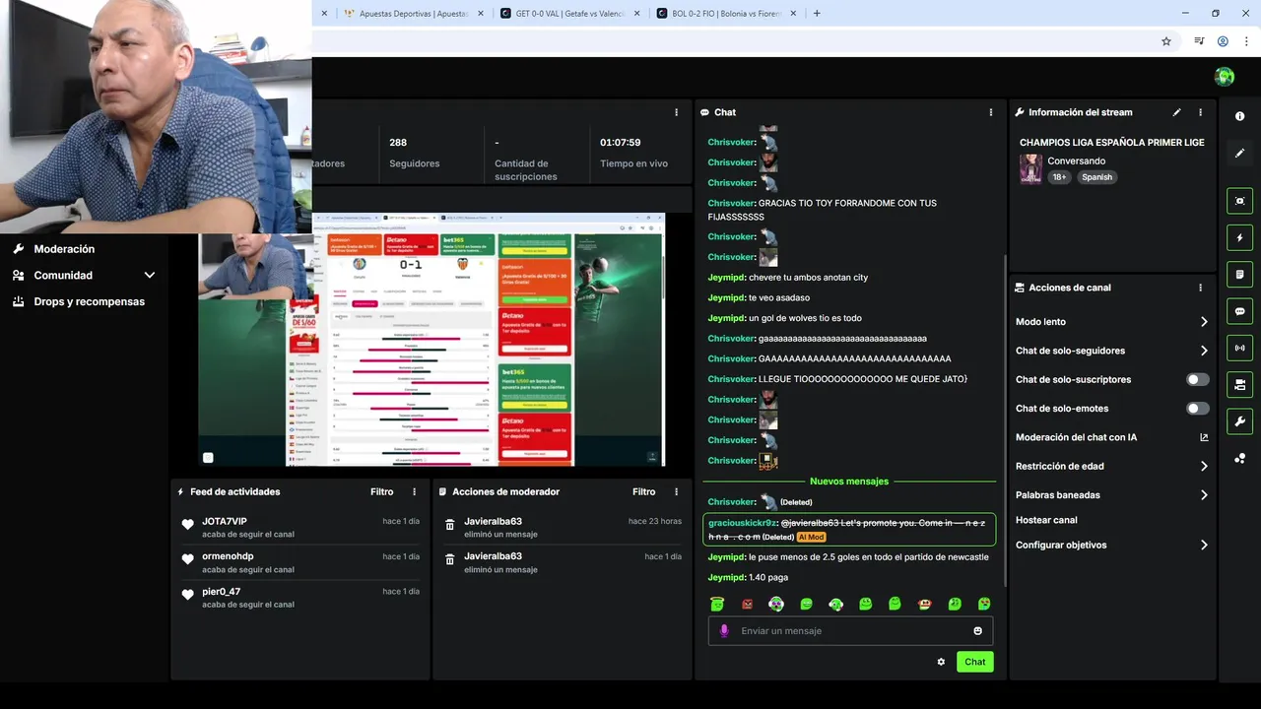The image size is (1261, 709).
Task: Click the capture frame icon in sidebar
Action: (x=1239, y=201)
